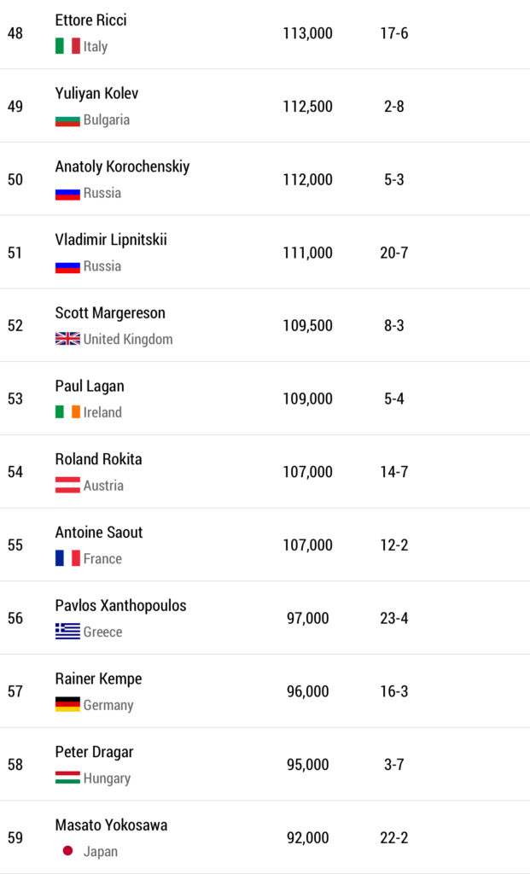The image size is (530, 874).
Task: Open Yuliyan Kolev's player profile
Action: pos(96,93)
